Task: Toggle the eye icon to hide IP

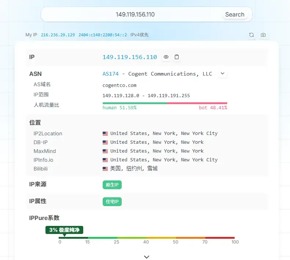Action: pyautogui.click(x=166, y=57)
